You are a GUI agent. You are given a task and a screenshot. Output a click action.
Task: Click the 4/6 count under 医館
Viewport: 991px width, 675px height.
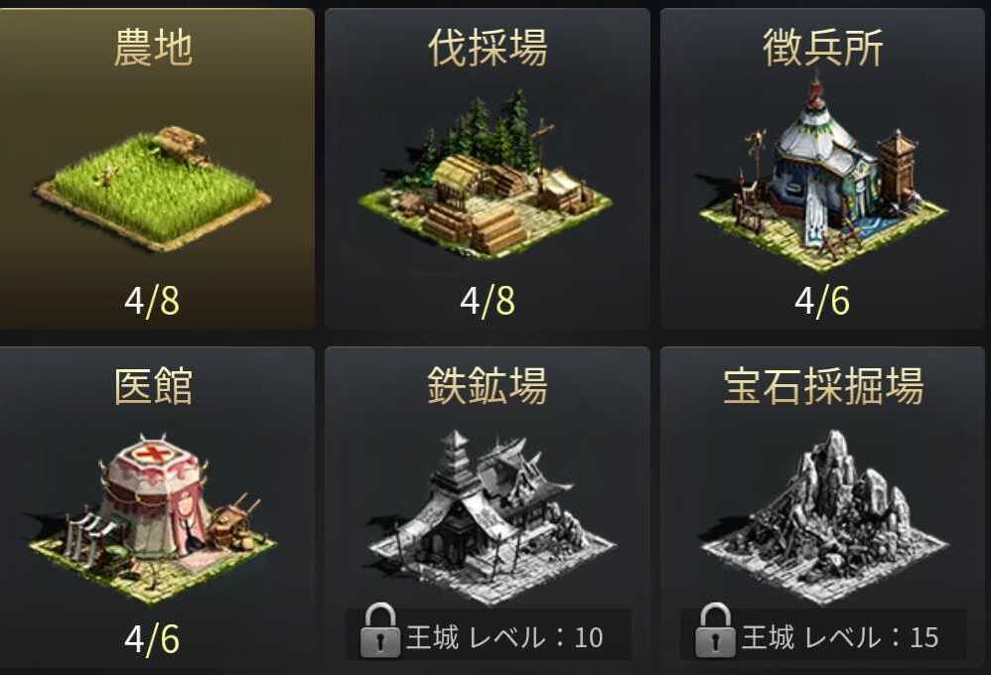(x=152, y=639)
